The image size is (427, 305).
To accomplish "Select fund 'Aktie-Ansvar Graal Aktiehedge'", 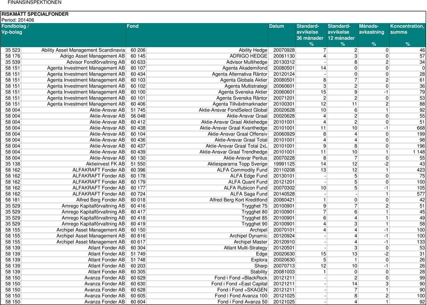I will point(234,122).
